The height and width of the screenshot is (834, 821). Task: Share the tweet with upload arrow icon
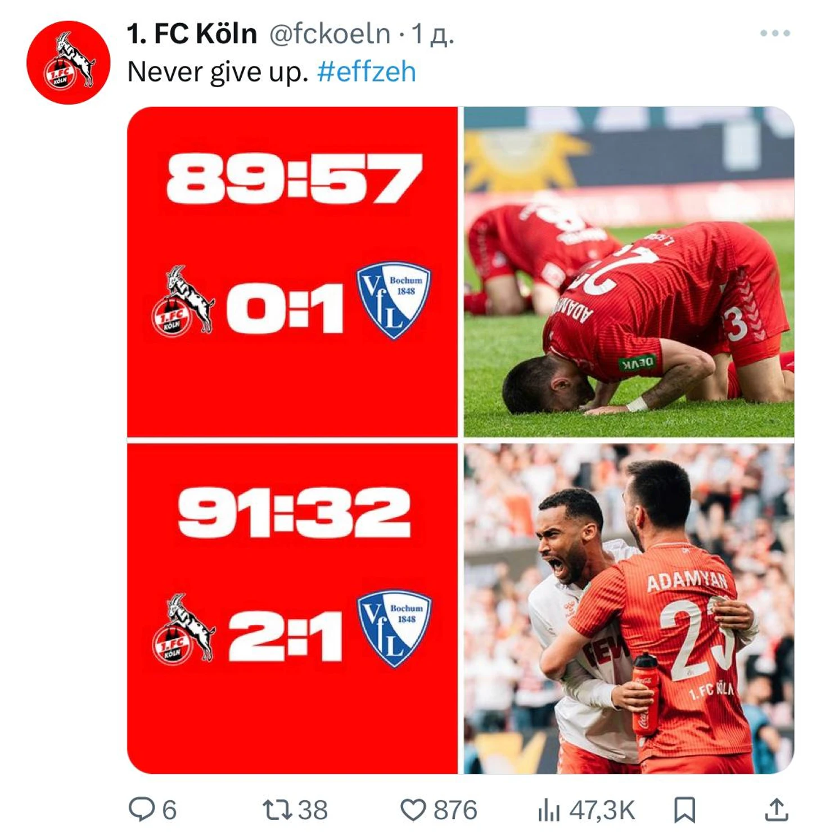(x=776, y=809)
